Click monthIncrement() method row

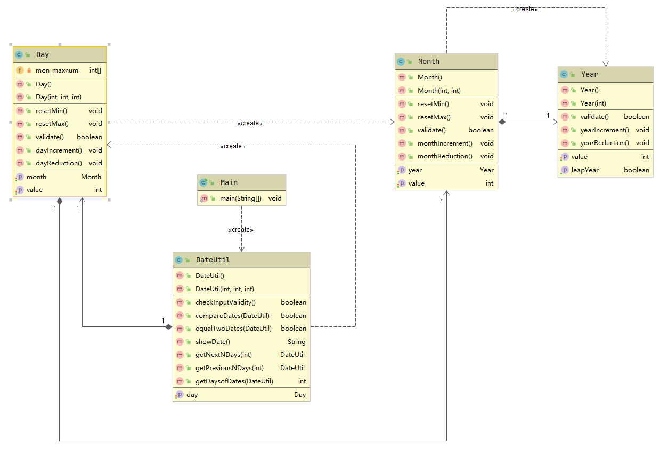[446, 143]
